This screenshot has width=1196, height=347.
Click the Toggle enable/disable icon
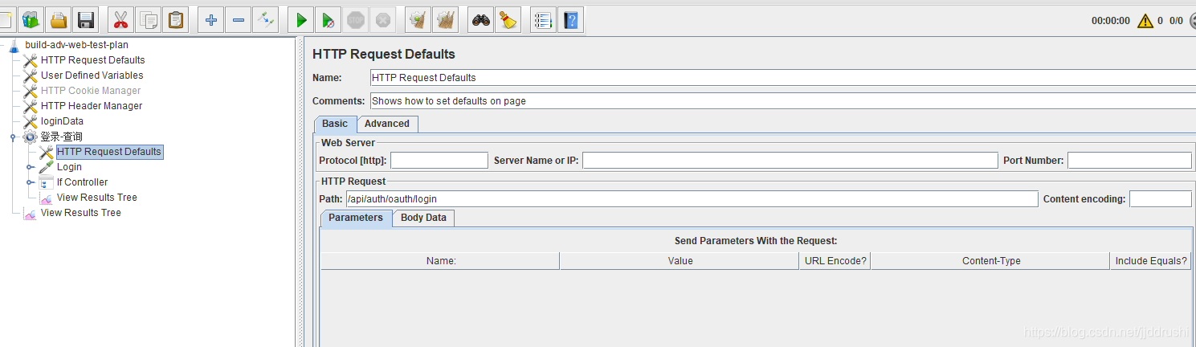[x=266, y=20]
